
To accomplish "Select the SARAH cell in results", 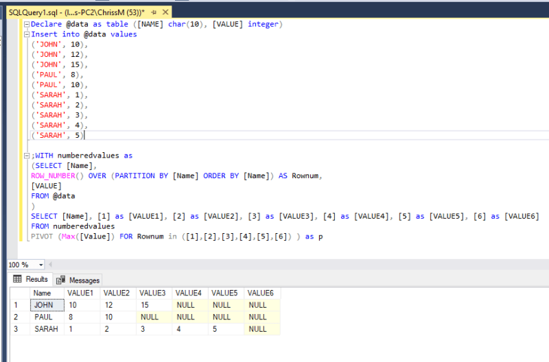I will click(x=47, y=329).
